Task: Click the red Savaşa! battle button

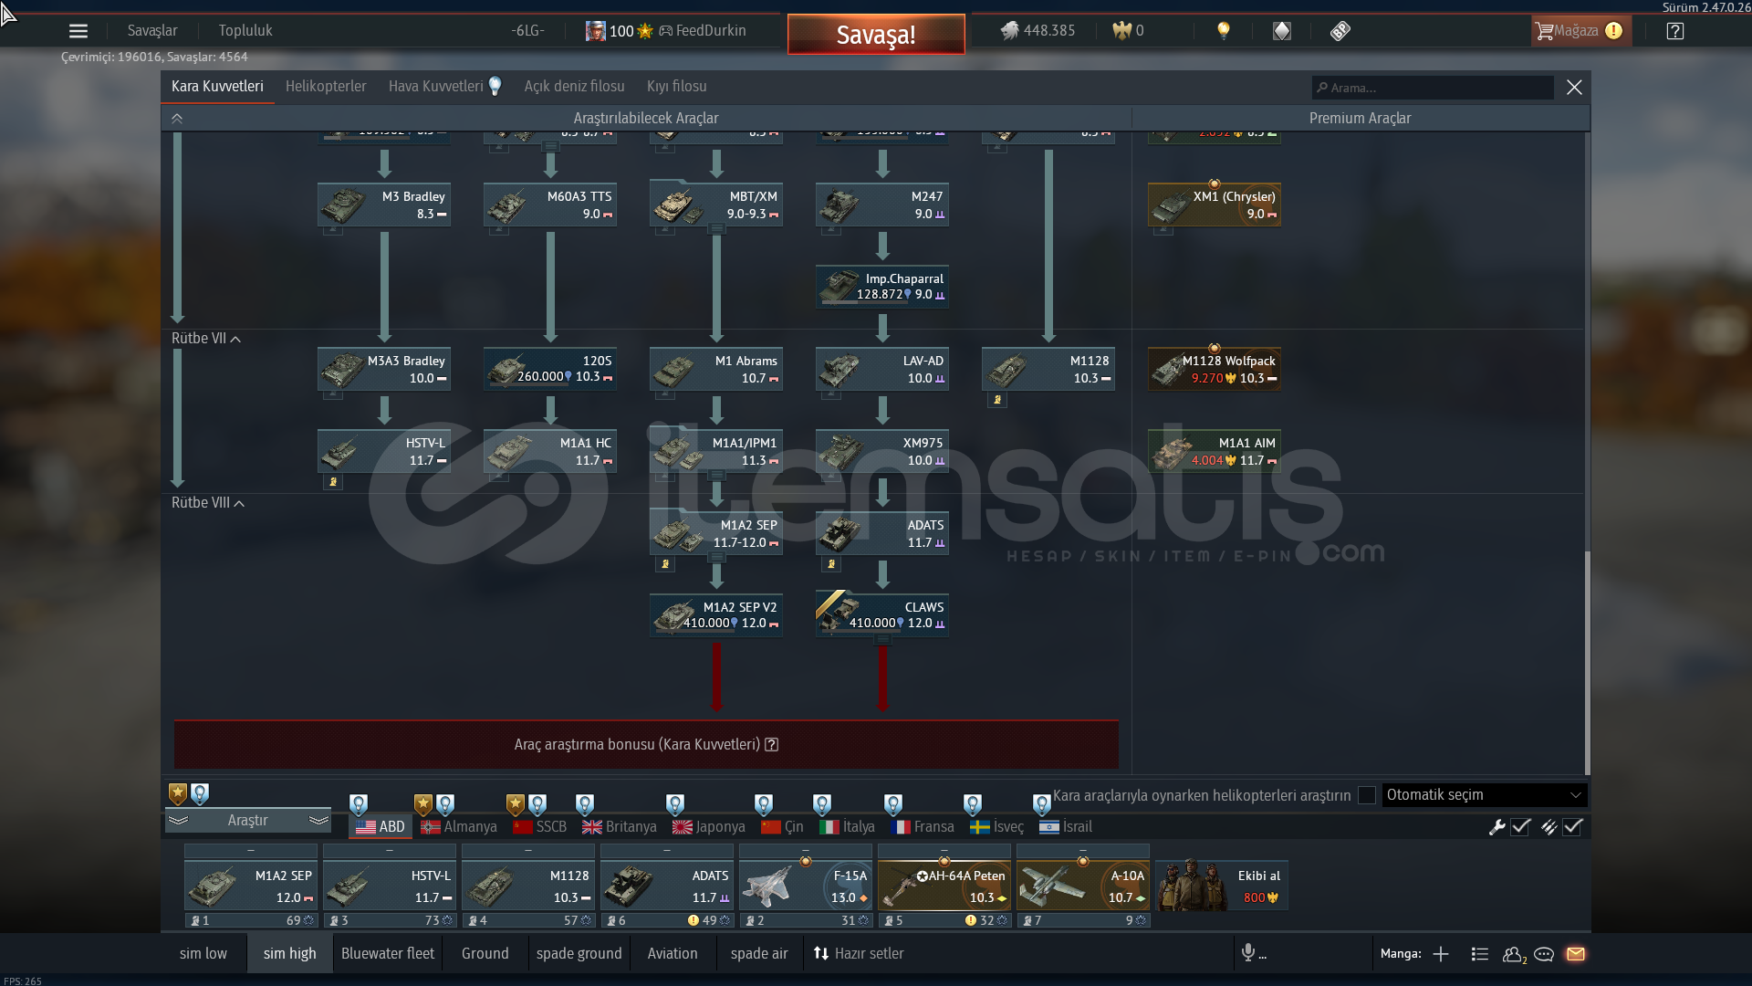Action: coord(876,35)
